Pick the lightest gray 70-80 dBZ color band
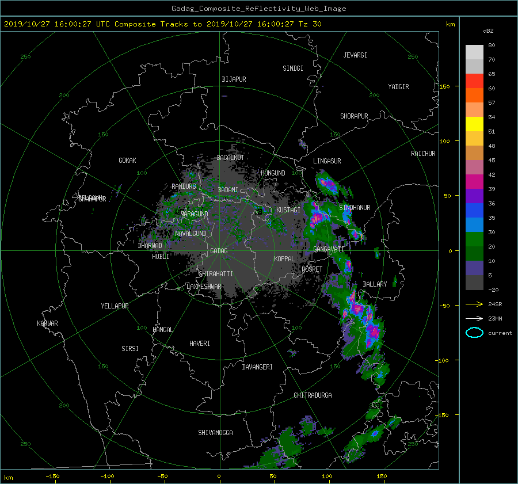 pos(474,52)
